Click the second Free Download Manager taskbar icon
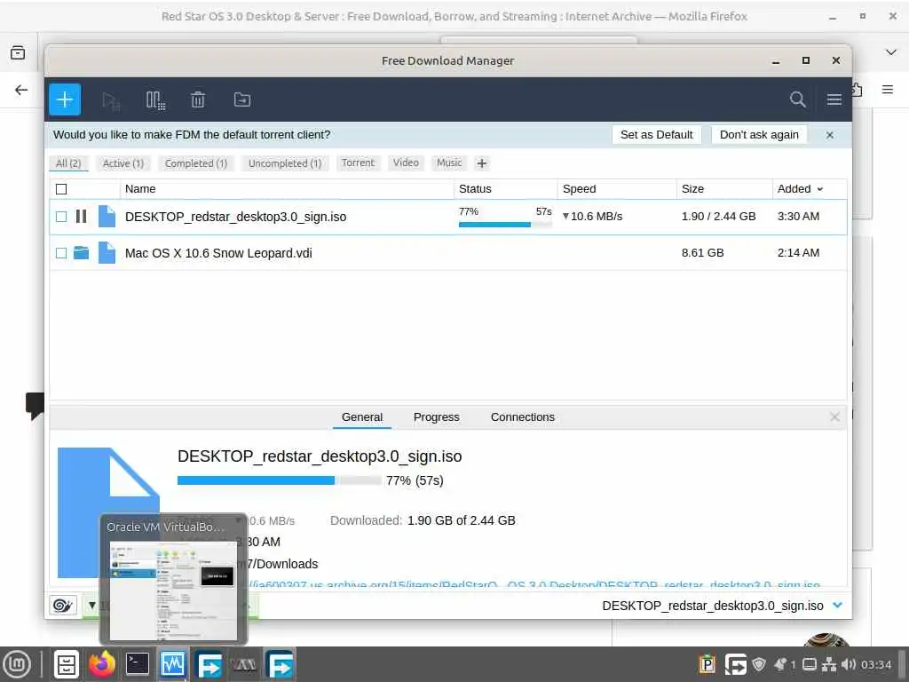Screen dimensions: 909x682 point(280,664)
